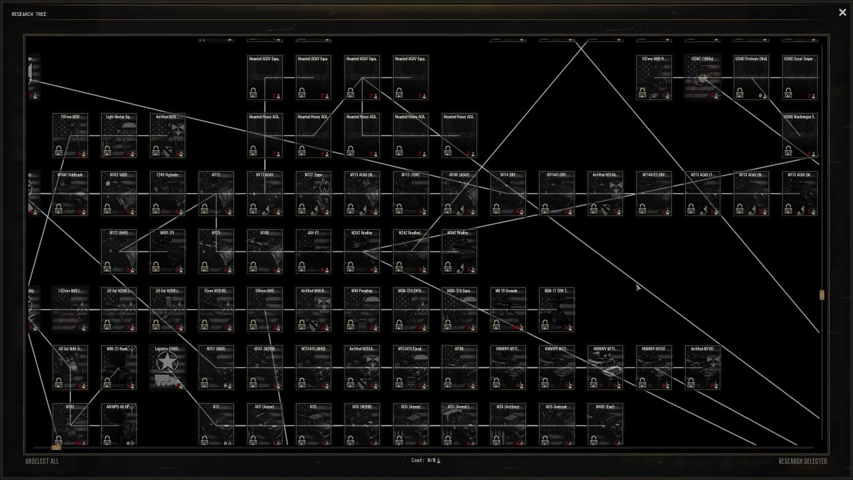Choose the M113 (TOW) research node
The width and height of the screenshot is (853, 480).
pyautogui.click(x=411, y=193)
